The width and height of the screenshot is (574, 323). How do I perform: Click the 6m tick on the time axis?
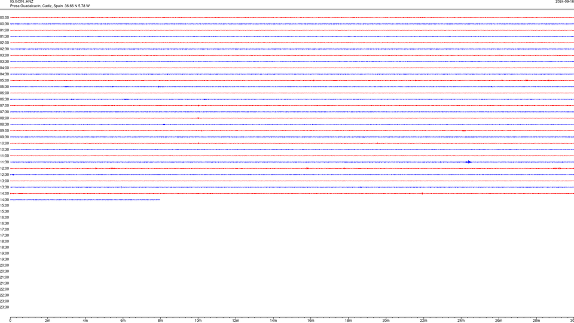123,321
